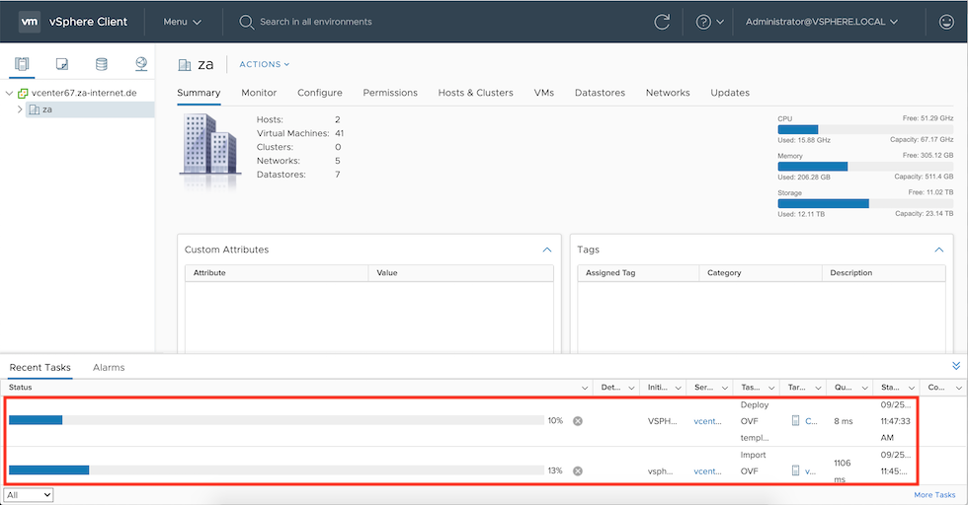Viewport: 968px width, 505px height.
Task: Collapse the Recent Tasks panel via double chevron
Action: (x=956, y=366)
